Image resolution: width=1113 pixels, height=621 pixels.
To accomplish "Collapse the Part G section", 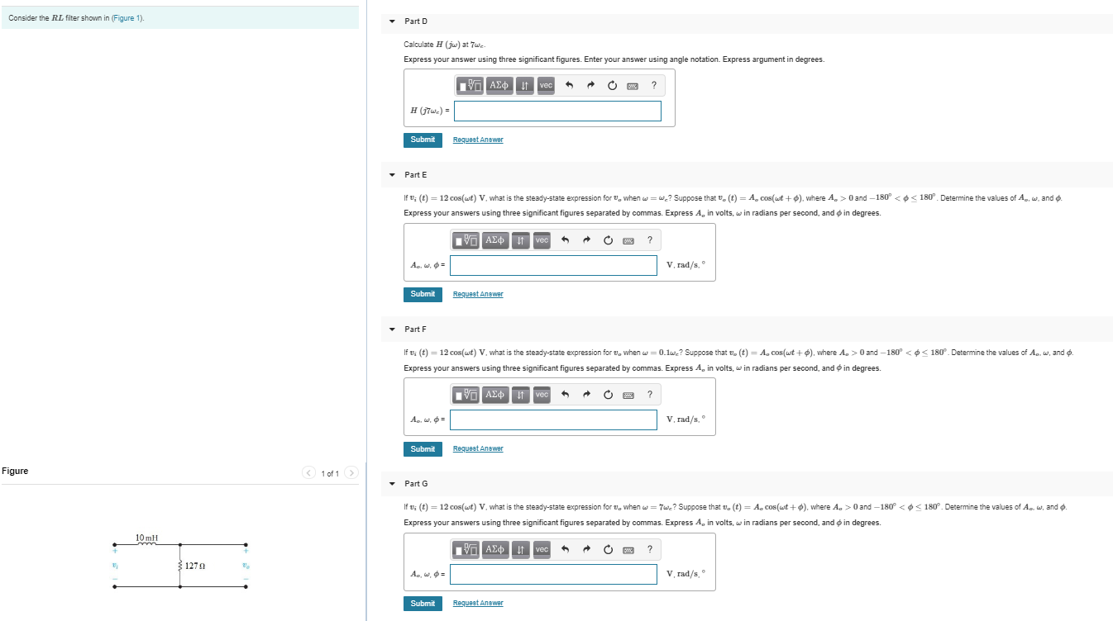I will [392, 483].
